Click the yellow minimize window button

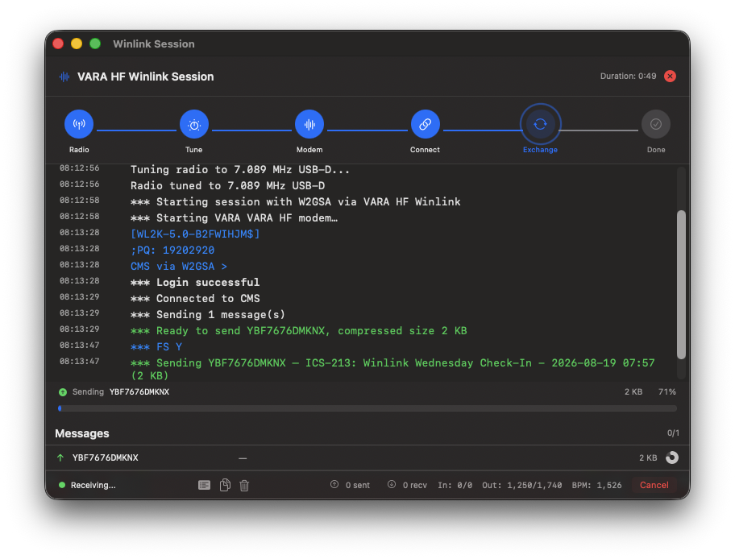point(77,43)
